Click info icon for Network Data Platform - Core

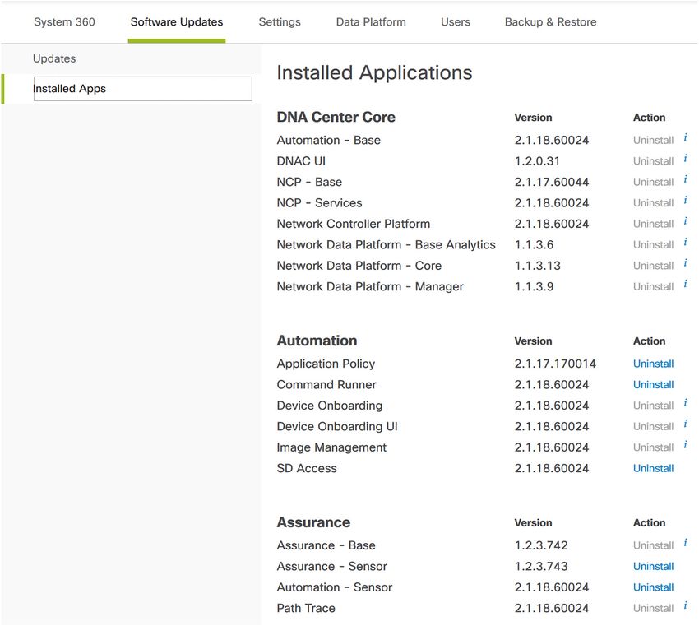[685, 263]
